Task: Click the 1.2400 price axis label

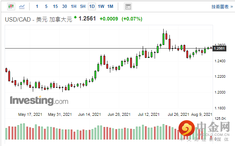Action: (x=220, y=61)
